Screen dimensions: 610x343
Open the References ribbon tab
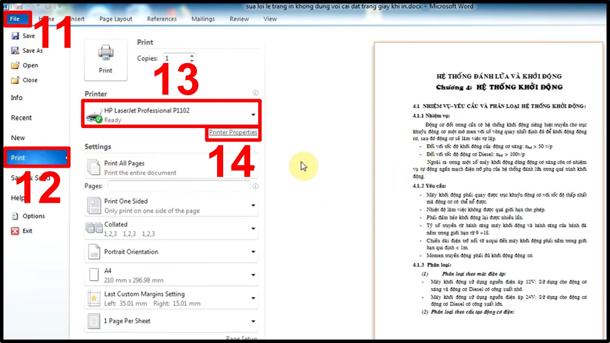161,19
